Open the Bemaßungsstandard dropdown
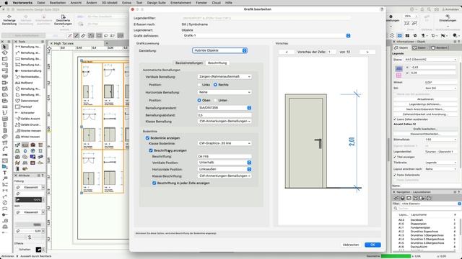The height and width of the screenshot is (259, 462). point(225,108)
